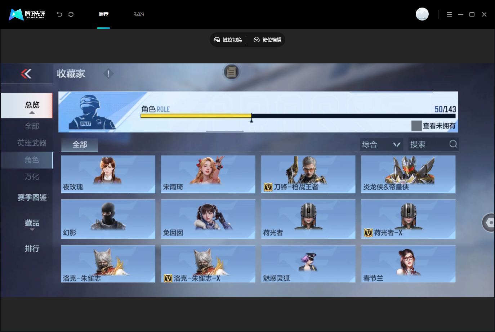
Task: Select the 春节兰 character card
Action: point(409,264)
